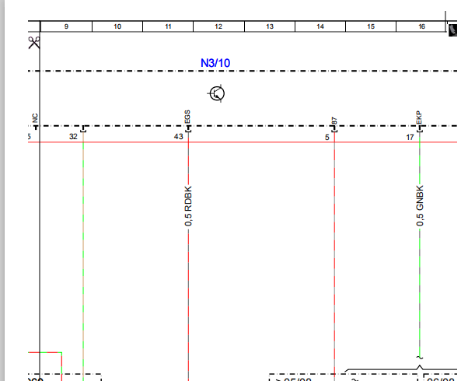Select the N3/10 component label
The image size is (468, 381).
215,63
